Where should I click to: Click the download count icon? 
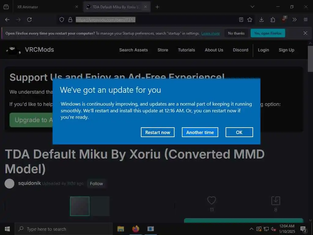point(275,200)
